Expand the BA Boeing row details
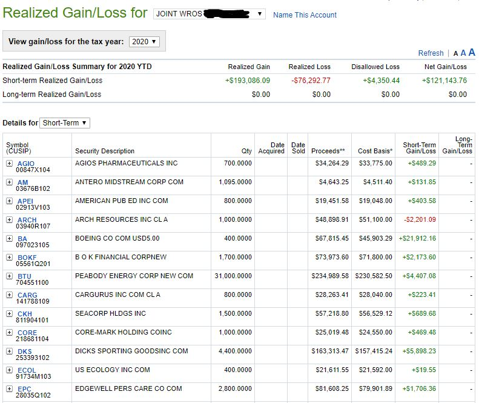This screenshot has height=403, width=479. click(x=9, y=239)
